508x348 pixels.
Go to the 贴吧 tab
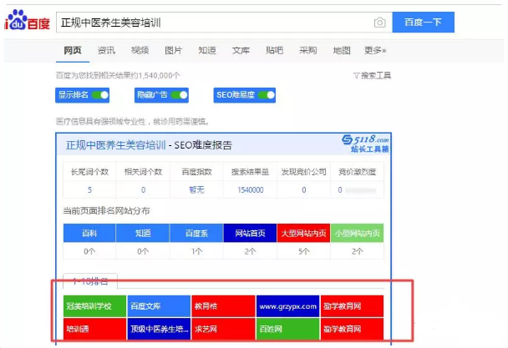click(x=274, y=50)
